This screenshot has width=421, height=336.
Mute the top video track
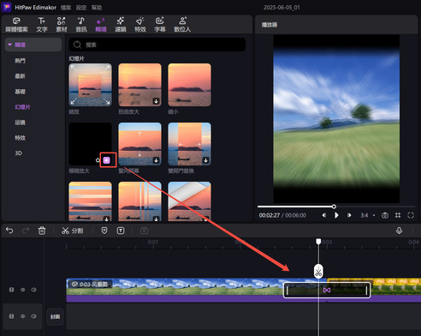tap(34, 290)
